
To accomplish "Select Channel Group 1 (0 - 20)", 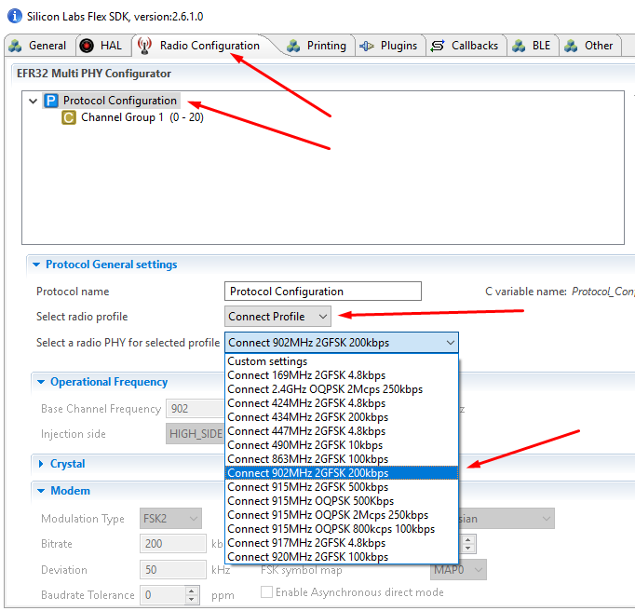I will (142, 117).
